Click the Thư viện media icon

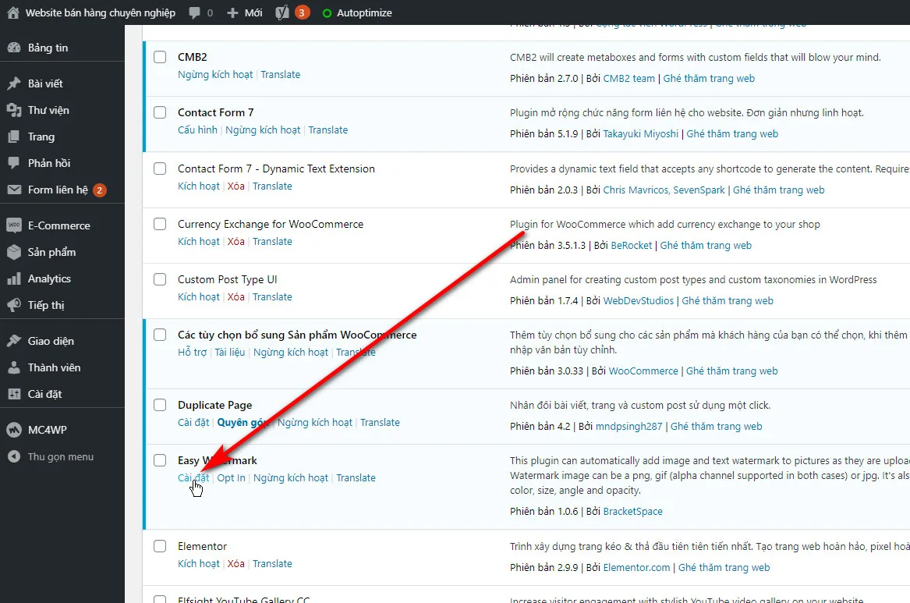(14, 110)
